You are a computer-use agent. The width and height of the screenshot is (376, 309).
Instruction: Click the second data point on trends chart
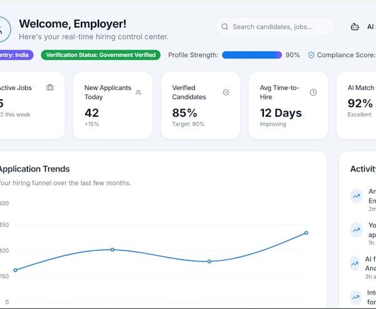[x=112, y=249]
